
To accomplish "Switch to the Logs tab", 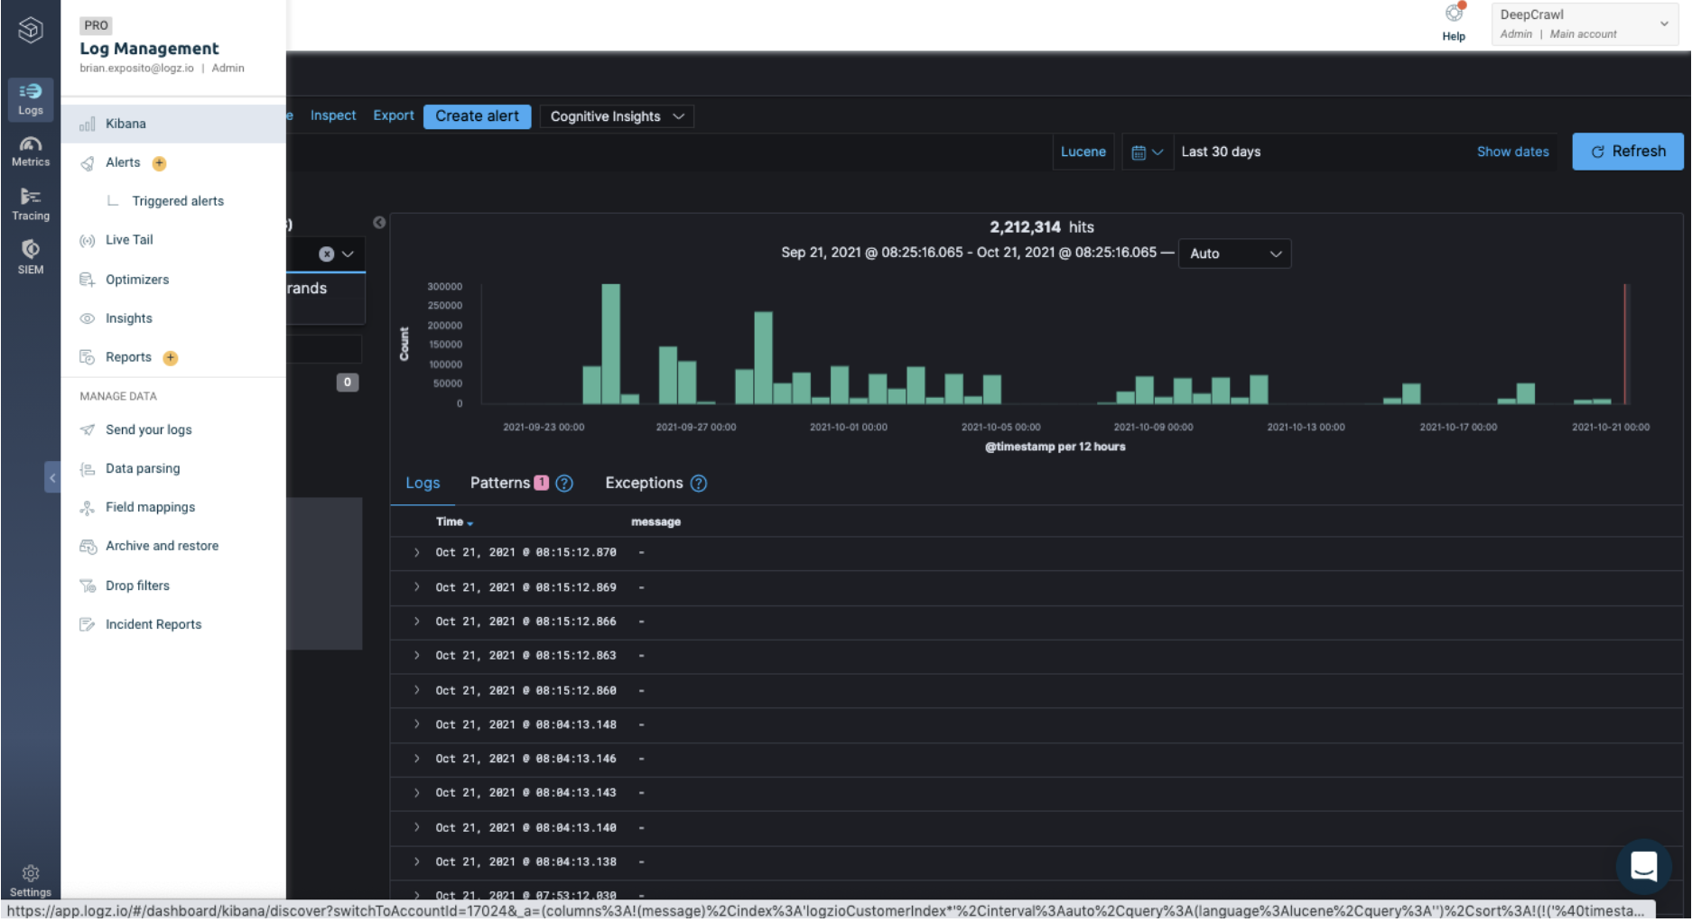I will click(423, 484).
